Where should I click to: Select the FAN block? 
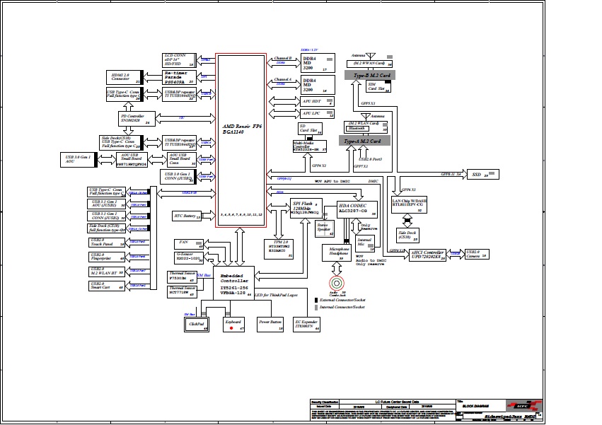click(x=188, y=244)
